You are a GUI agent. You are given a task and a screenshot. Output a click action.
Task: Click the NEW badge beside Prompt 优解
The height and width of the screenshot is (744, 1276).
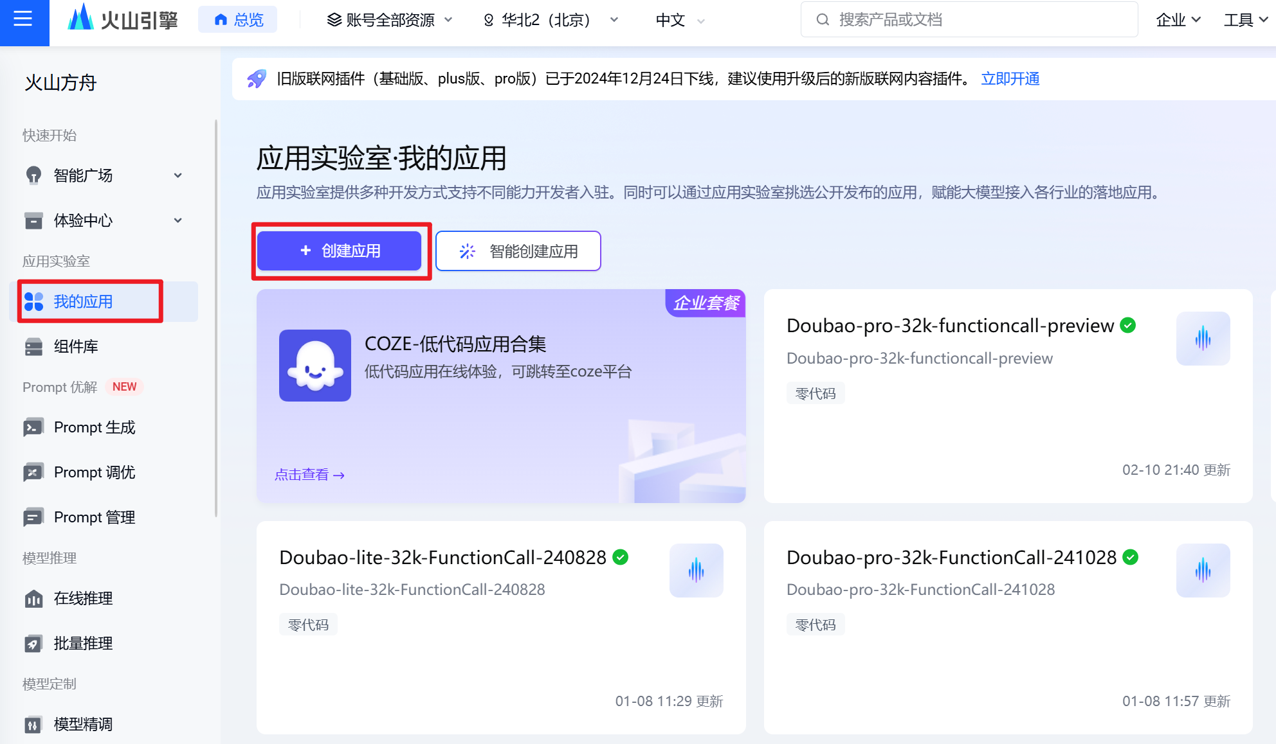point(124,387)
